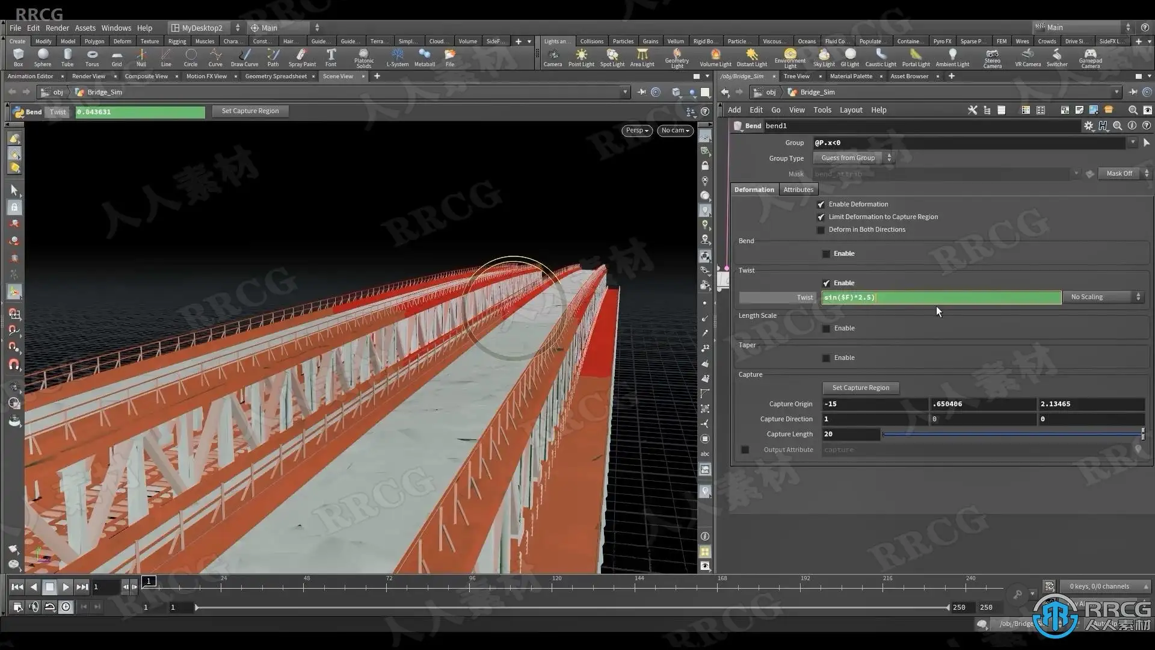Image resolution: width=1155 pixels, height=650 pixels.
Task: Click the Twist expression input field
Action: tap(941, 297)
